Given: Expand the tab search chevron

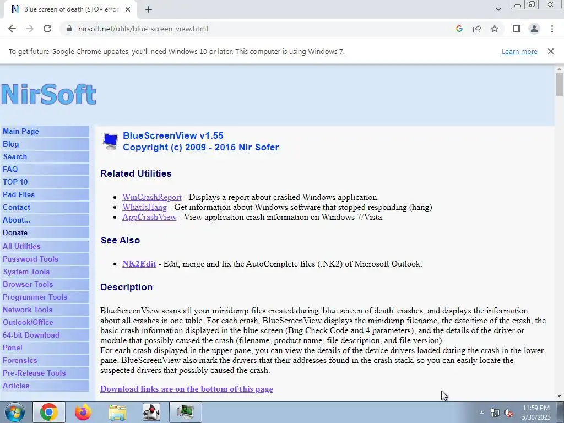Looking at the screenshot, I should pyautogui.click(x=498, y=9).
